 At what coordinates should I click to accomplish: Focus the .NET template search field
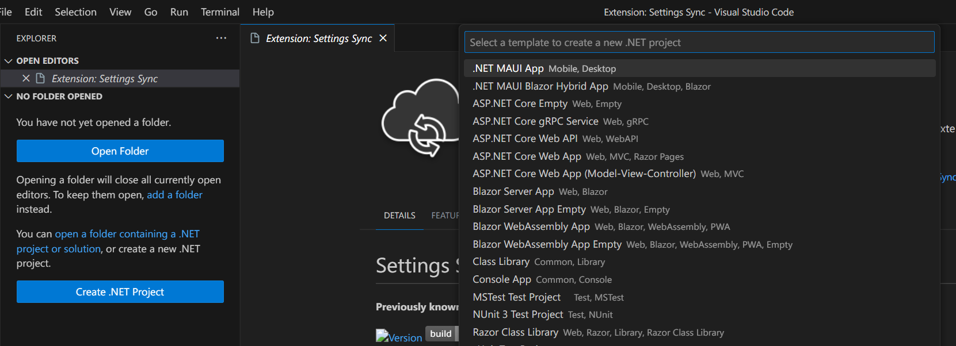tap(699, 42)
